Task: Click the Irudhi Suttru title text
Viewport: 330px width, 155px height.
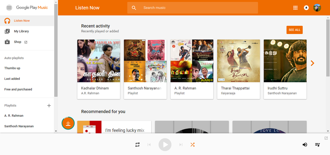Action: (277, 88)
